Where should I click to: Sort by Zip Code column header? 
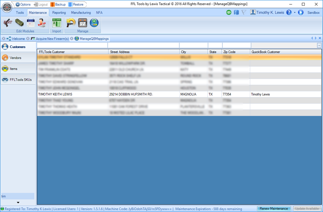pyautogui.click(x=236, y=52)
